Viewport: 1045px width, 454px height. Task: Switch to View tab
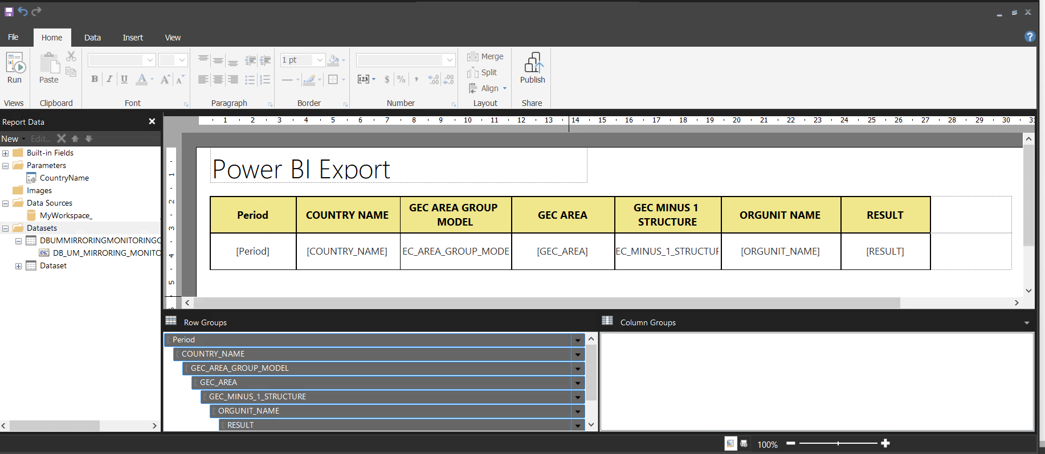click(173, 38)
